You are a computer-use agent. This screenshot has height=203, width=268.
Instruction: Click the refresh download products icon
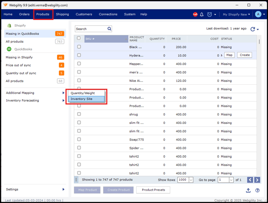coord(253,29)
